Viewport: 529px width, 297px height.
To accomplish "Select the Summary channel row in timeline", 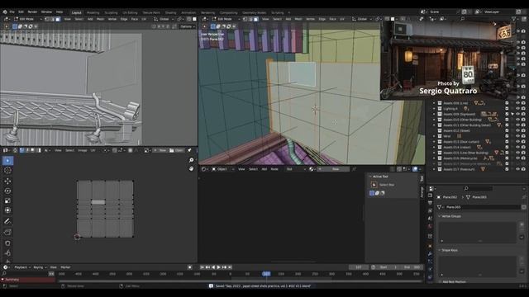I will [27, 280].
